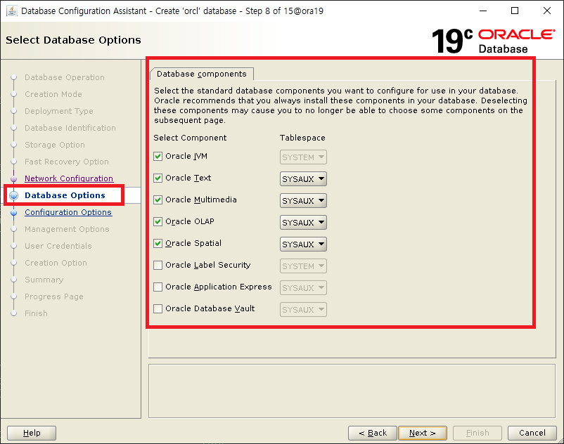Image resolution: width=564 pixels, height=444 pixels.
Task: Open Oracle OLAP tablespace selector
Action: point(303,223)
